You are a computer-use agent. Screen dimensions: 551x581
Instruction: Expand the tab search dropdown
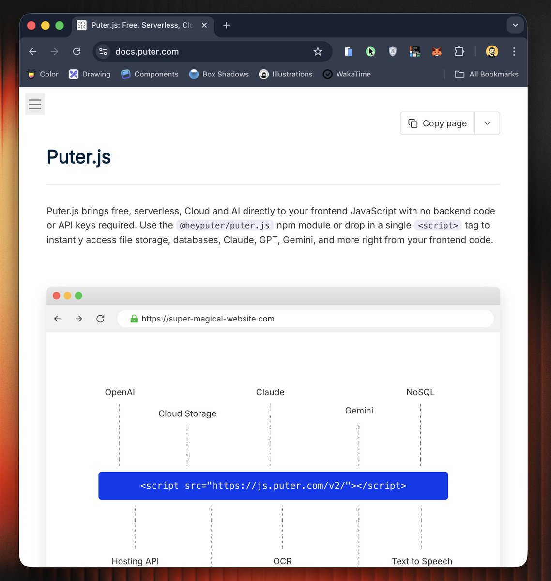[515, 25]
